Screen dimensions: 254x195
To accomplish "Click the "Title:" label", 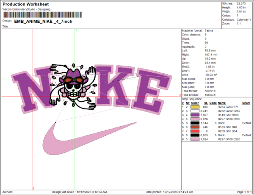I will pos(6,27).
